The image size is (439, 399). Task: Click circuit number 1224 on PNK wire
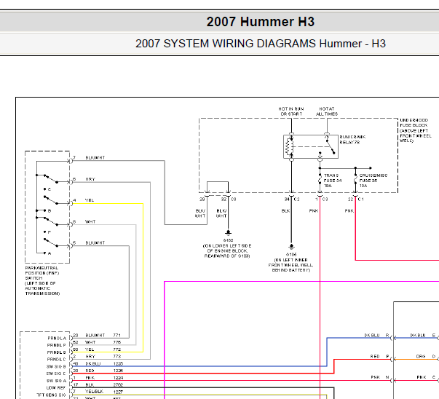tap(118, 378)
